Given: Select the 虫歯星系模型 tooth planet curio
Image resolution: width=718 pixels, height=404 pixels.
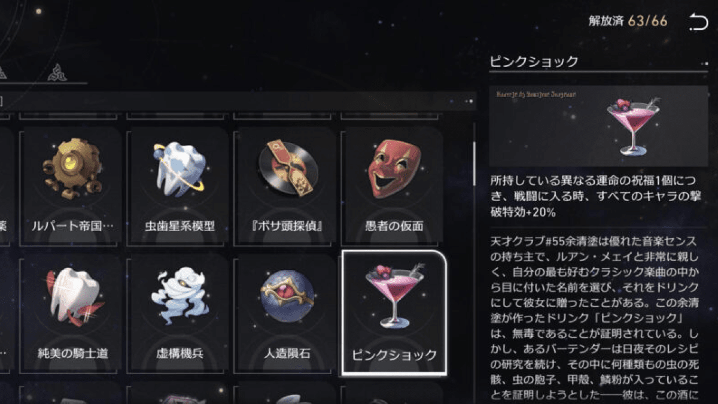Looking at the screenshot, I should [x=180, y=187].
